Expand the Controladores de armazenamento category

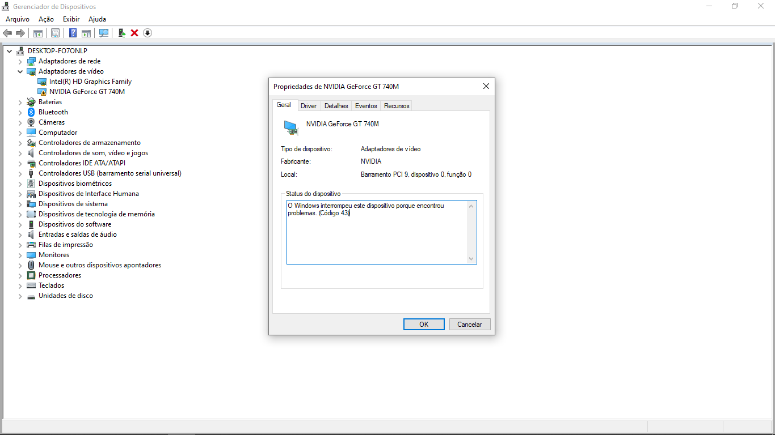point(20,143)
